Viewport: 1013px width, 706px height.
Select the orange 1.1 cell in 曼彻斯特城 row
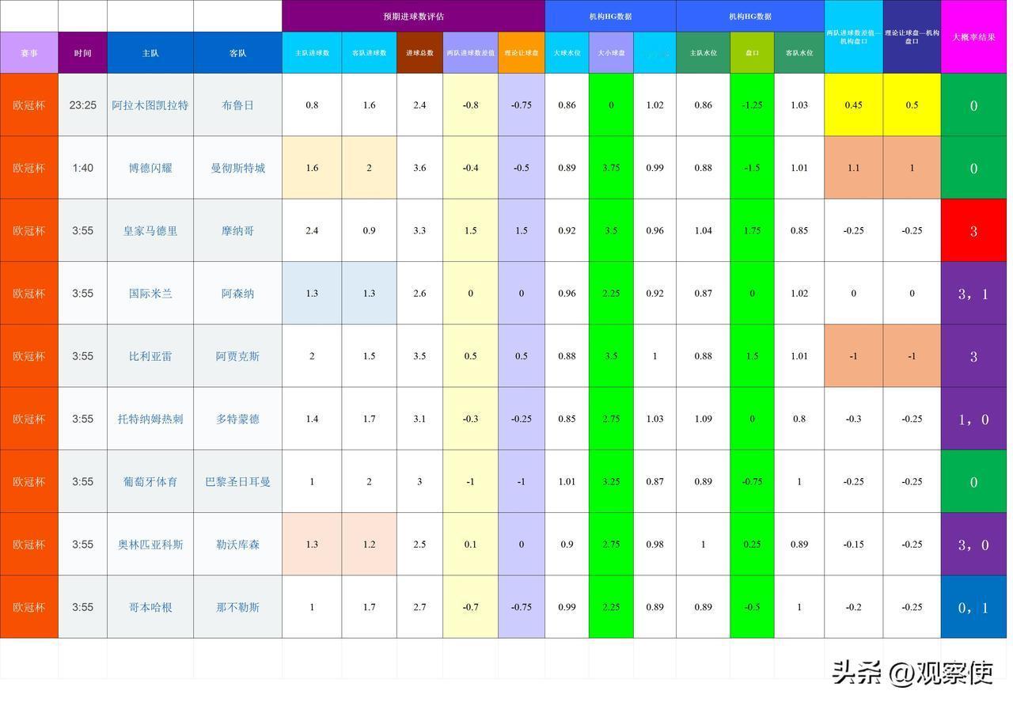coord(853,168)
